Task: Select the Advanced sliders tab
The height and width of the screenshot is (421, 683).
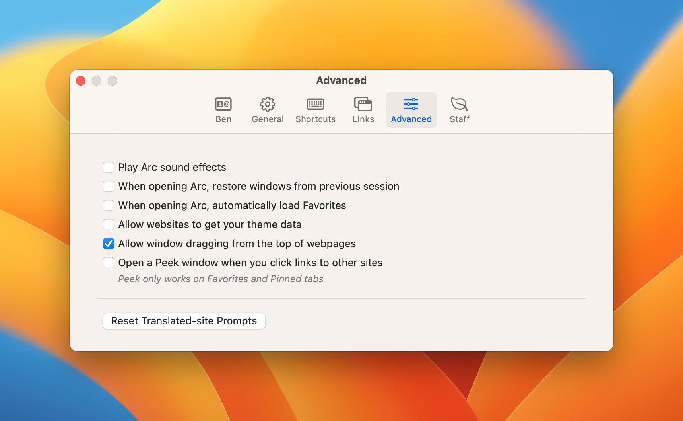Action: [x=411, y=110]
